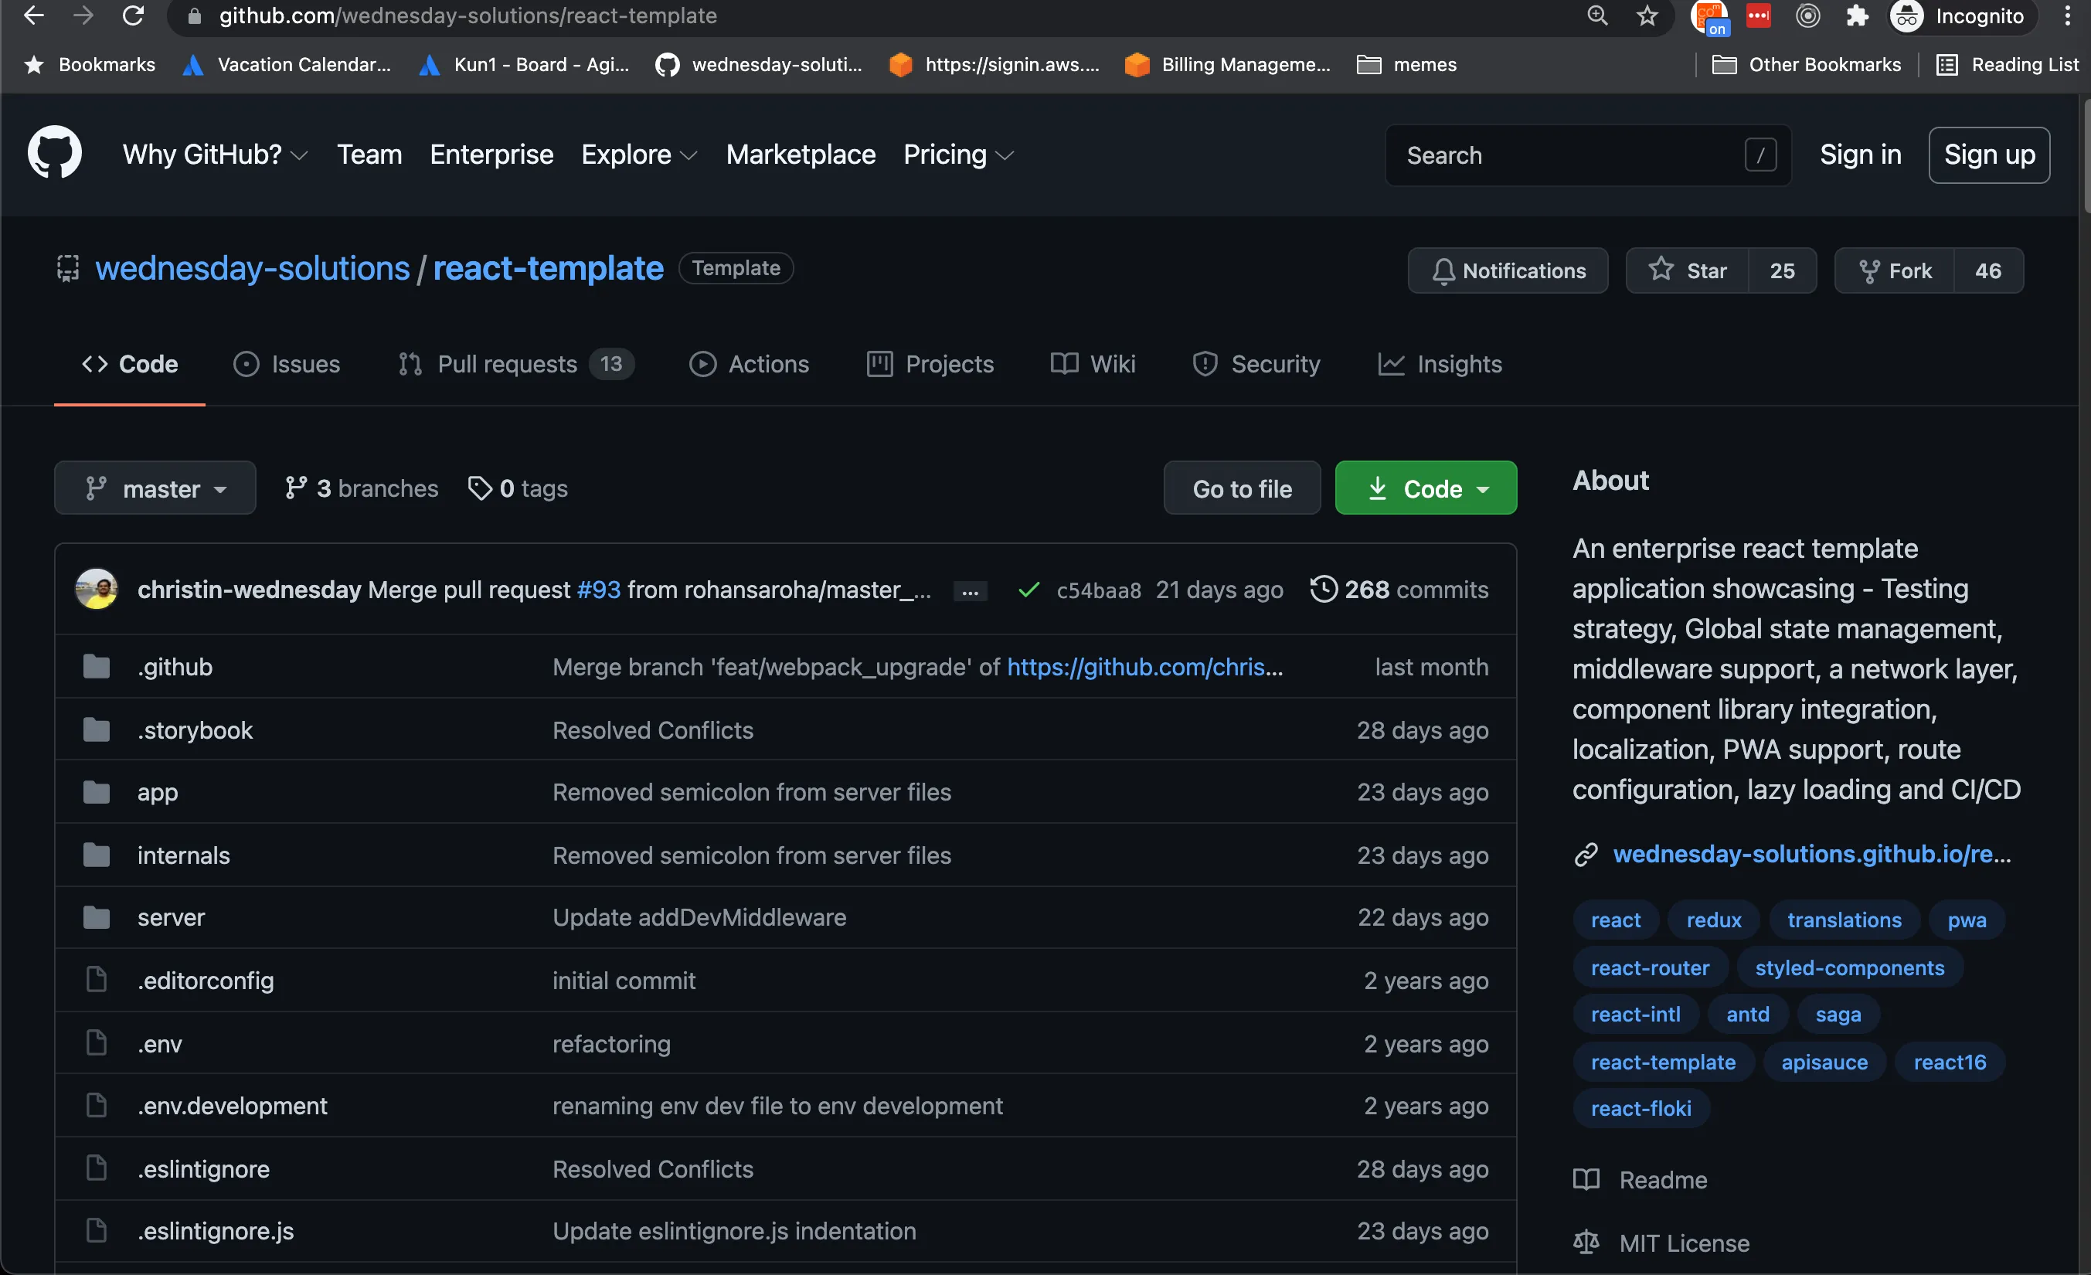
Task: Open the Reading List
Action: (x=2008, y=64)
